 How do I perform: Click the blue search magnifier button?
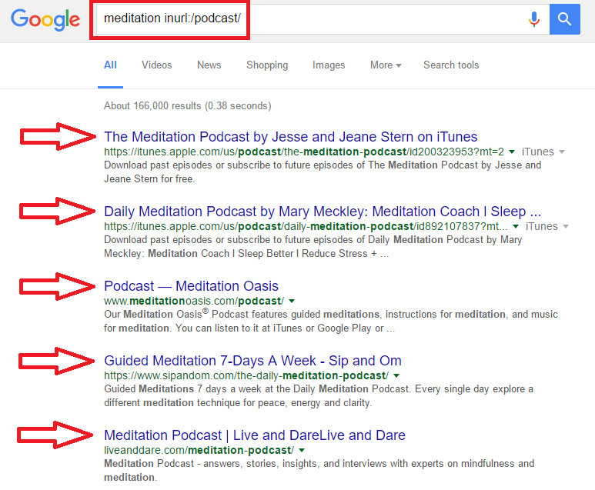(565, 19)
